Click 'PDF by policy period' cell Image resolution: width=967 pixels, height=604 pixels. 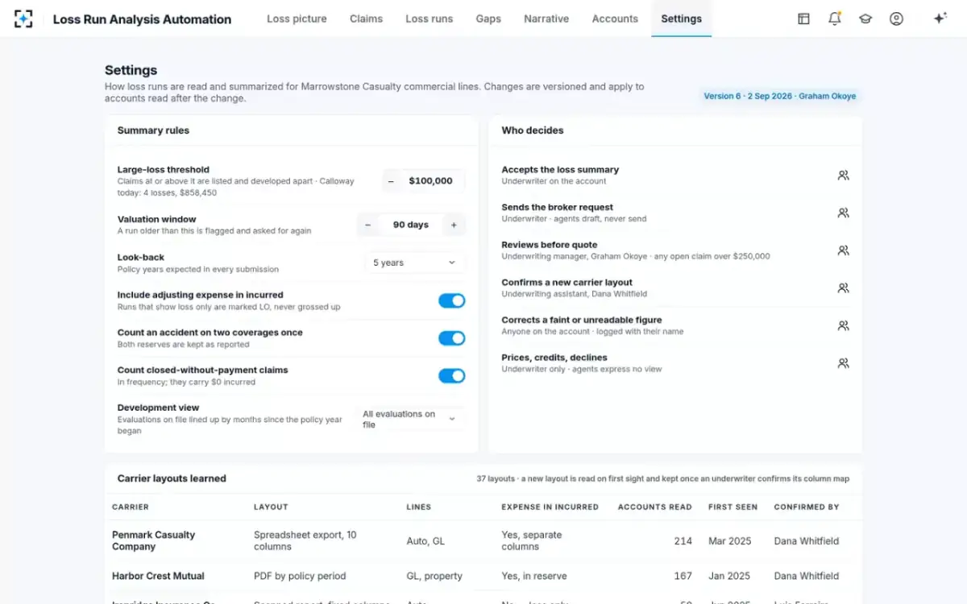pyautogui.click(x=300, y=576)
